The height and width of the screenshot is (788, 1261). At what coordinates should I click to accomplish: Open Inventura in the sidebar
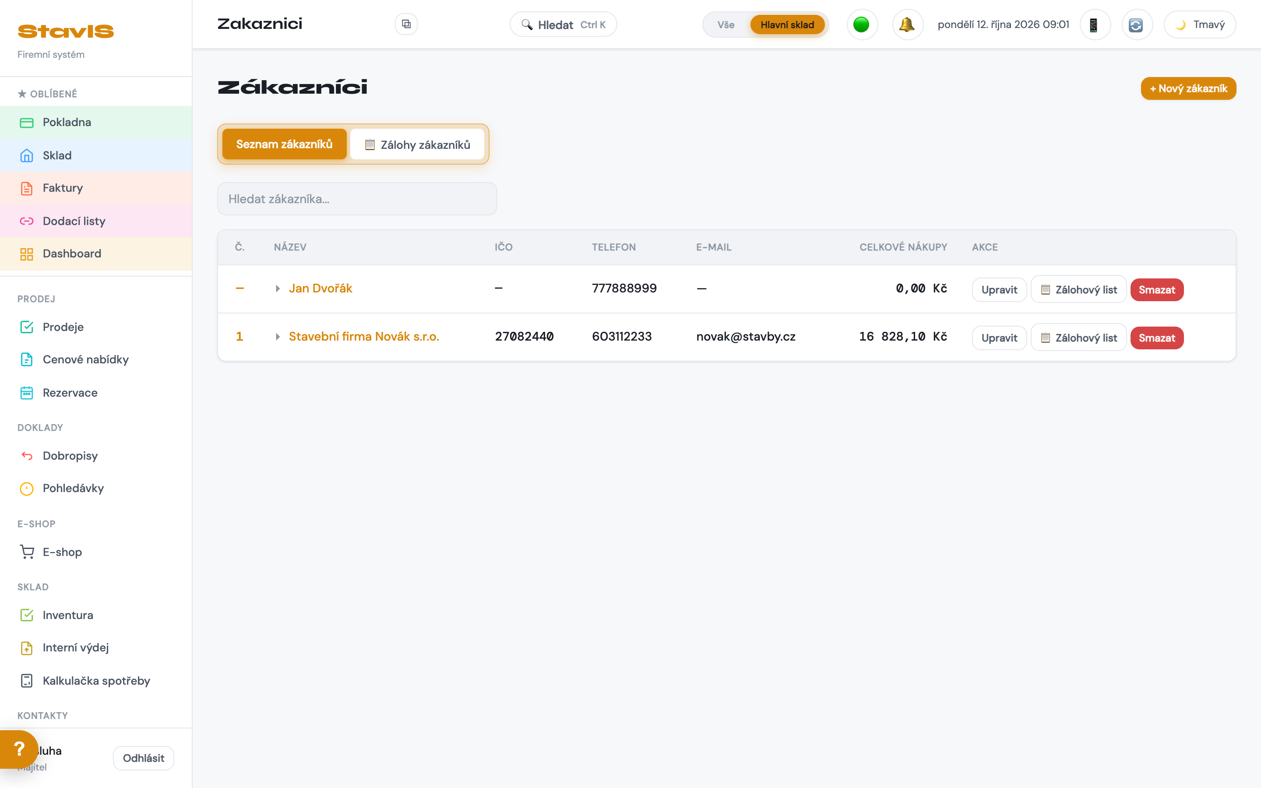pyautogui.click(x=96, y=615)
